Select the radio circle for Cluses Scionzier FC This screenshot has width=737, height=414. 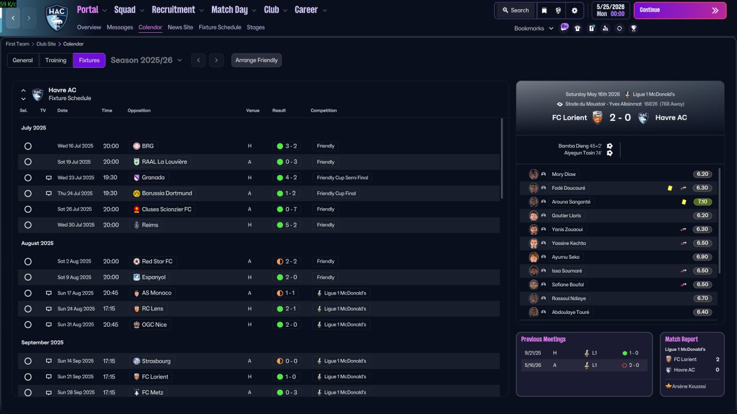point(28,209)
